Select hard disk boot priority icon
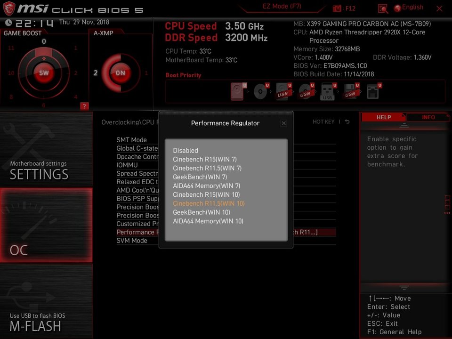The width and height of the screenshot is (452, 339). [238, 91]
